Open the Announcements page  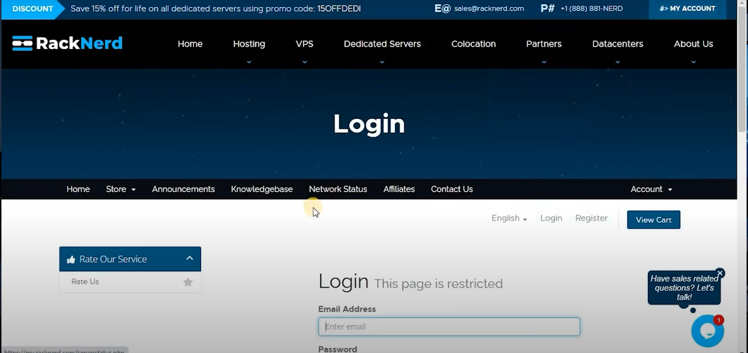click(x=183, y=189)
